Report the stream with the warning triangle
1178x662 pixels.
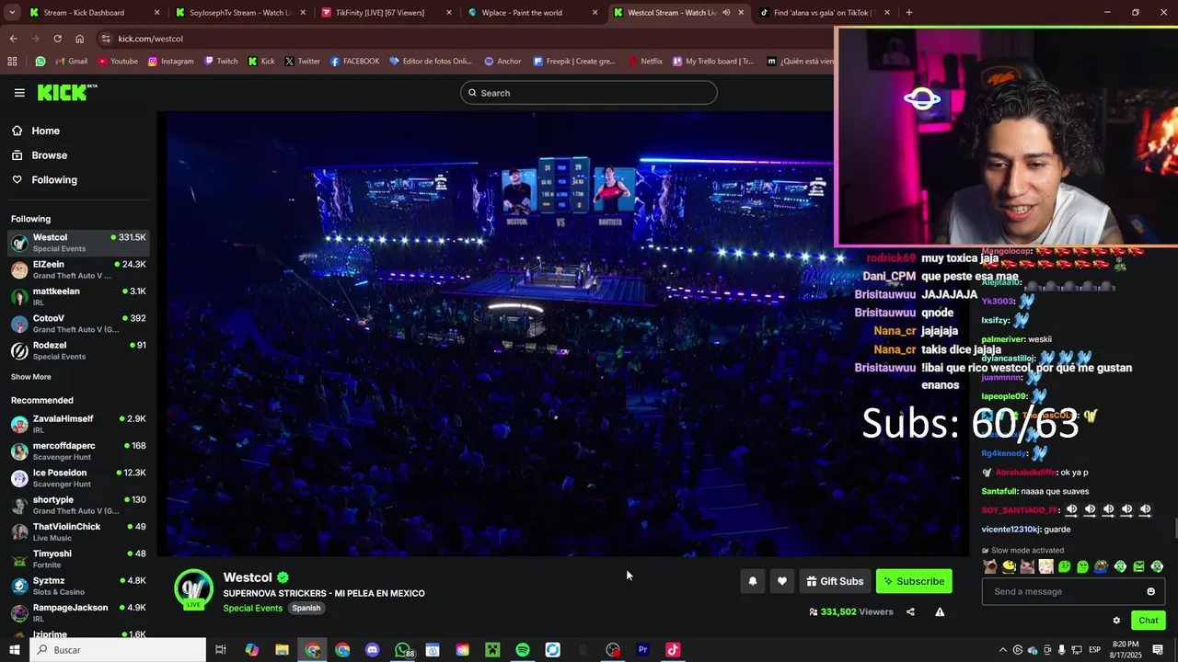click(940, 611)
